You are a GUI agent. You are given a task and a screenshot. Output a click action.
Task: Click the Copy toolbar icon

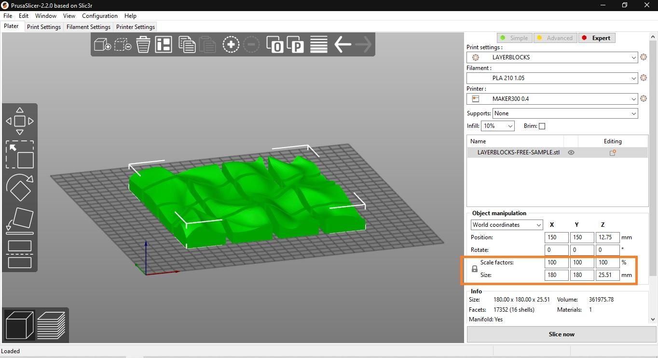pos(187,45)
